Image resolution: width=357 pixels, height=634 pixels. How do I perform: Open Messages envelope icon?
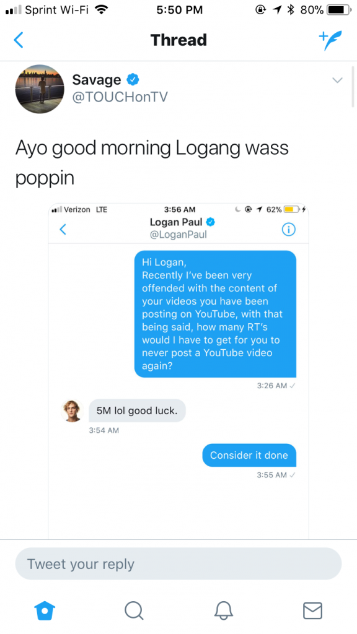(312, 610)
